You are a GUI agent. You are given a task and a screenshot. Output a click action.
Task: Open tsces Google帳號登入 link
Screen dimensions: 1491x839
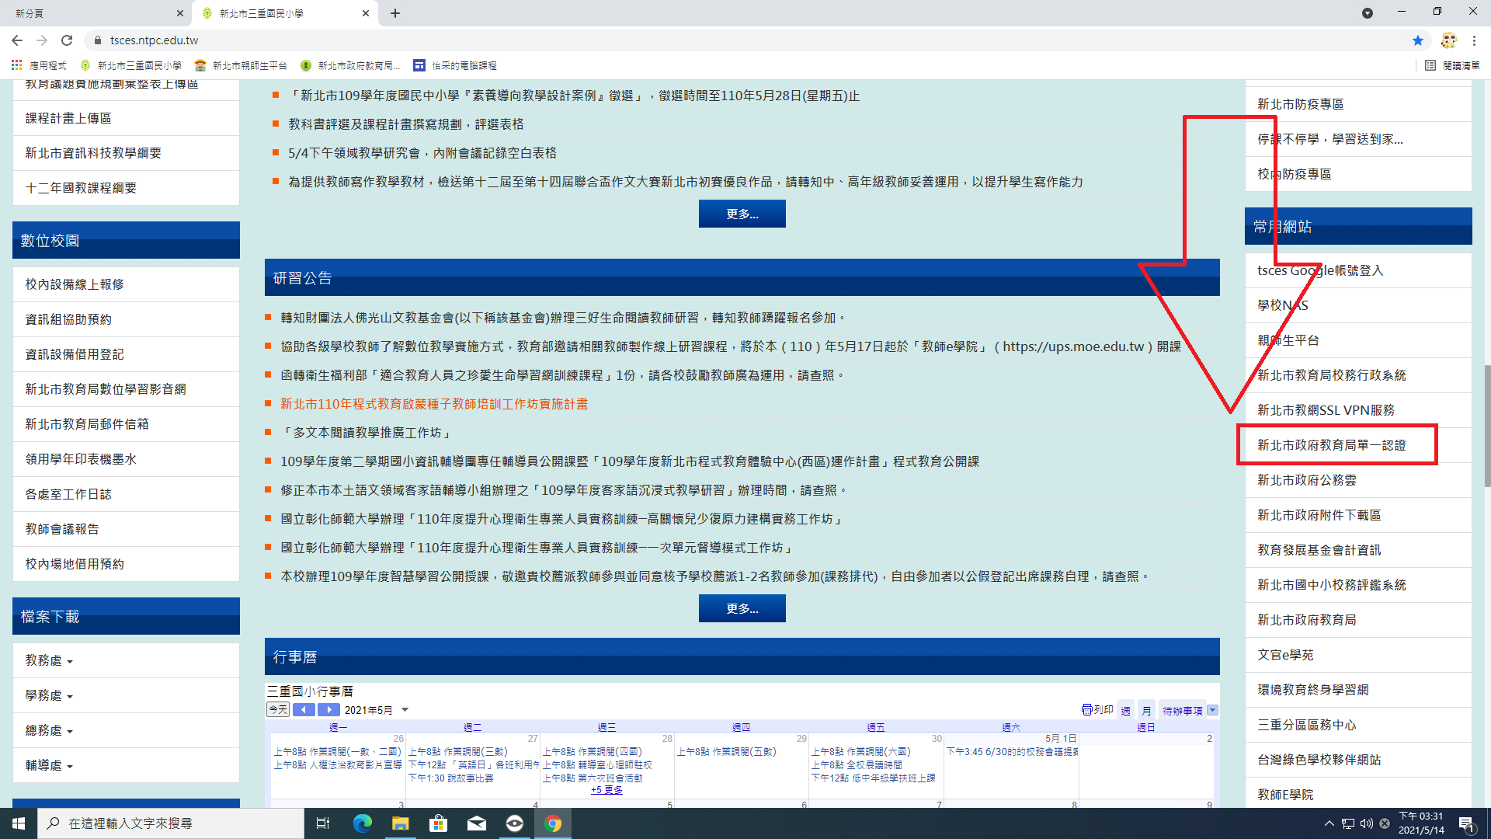coord(1320,270)
